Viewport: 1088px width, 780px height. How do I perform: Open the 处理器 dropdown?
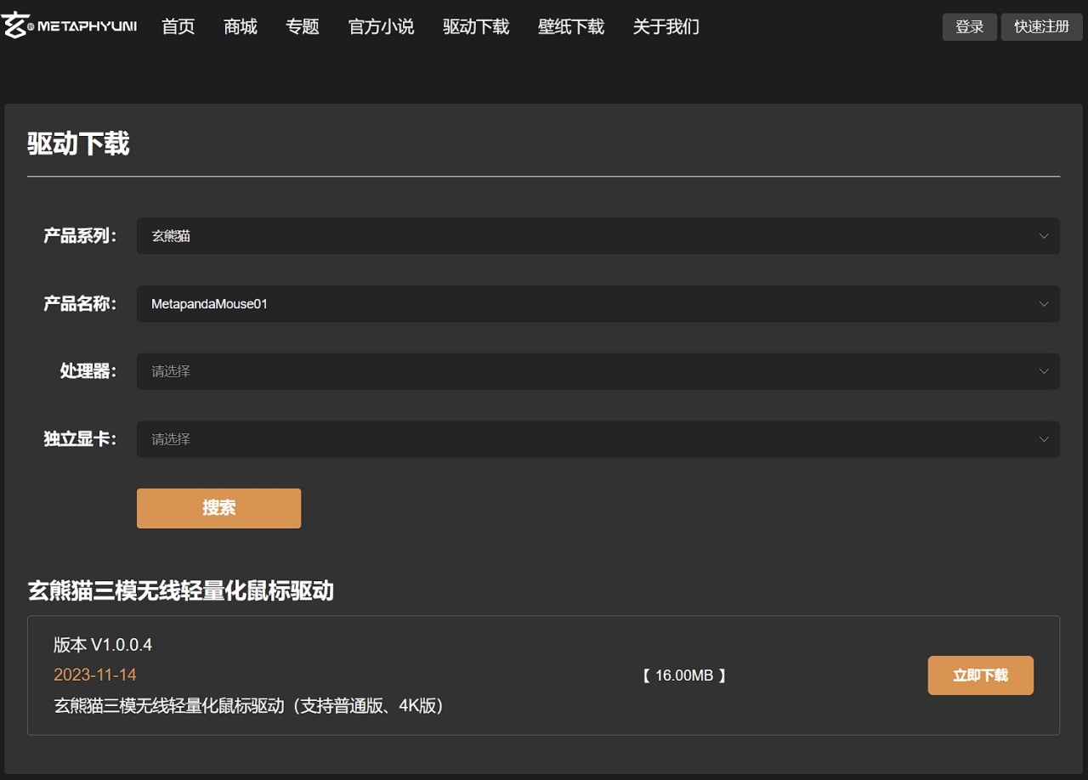(598, 371)
